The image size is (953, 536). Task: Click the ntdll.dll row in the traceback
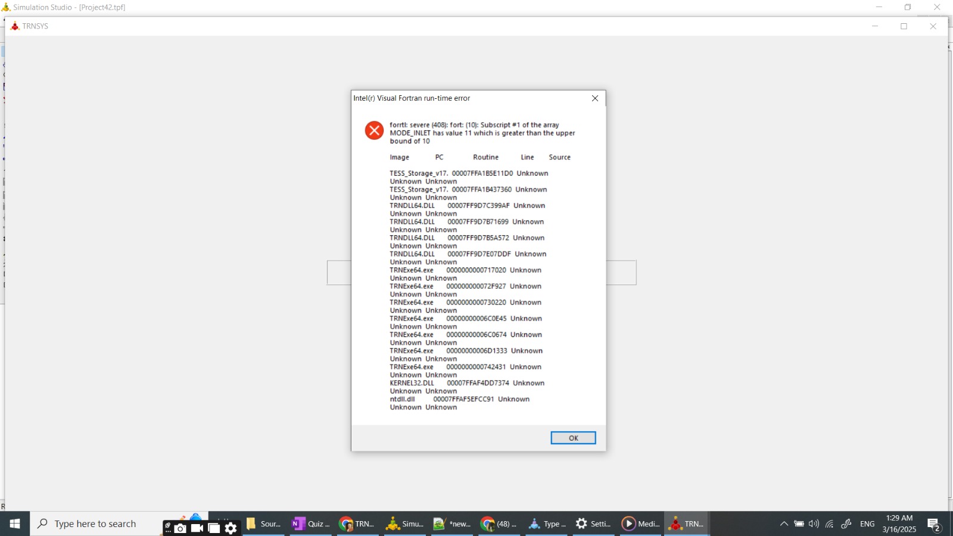pyautogui.click(x=460, y=399)
